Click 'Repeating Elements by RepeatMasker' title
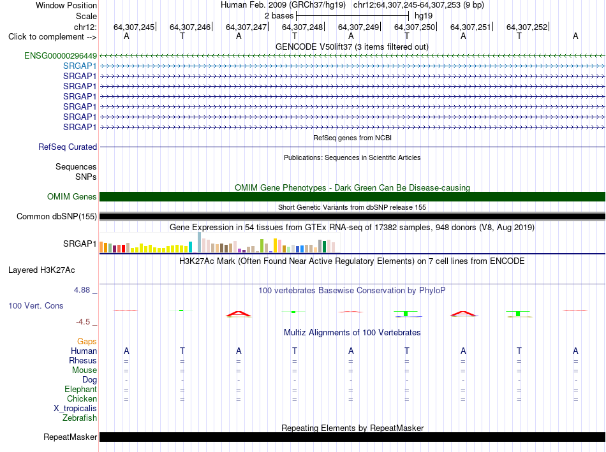 [352, 428]
